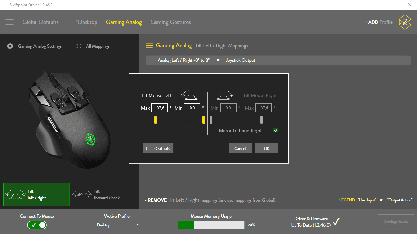Expand the Analog Left / Right mapping row
The image size is (417, 234).
278,60
